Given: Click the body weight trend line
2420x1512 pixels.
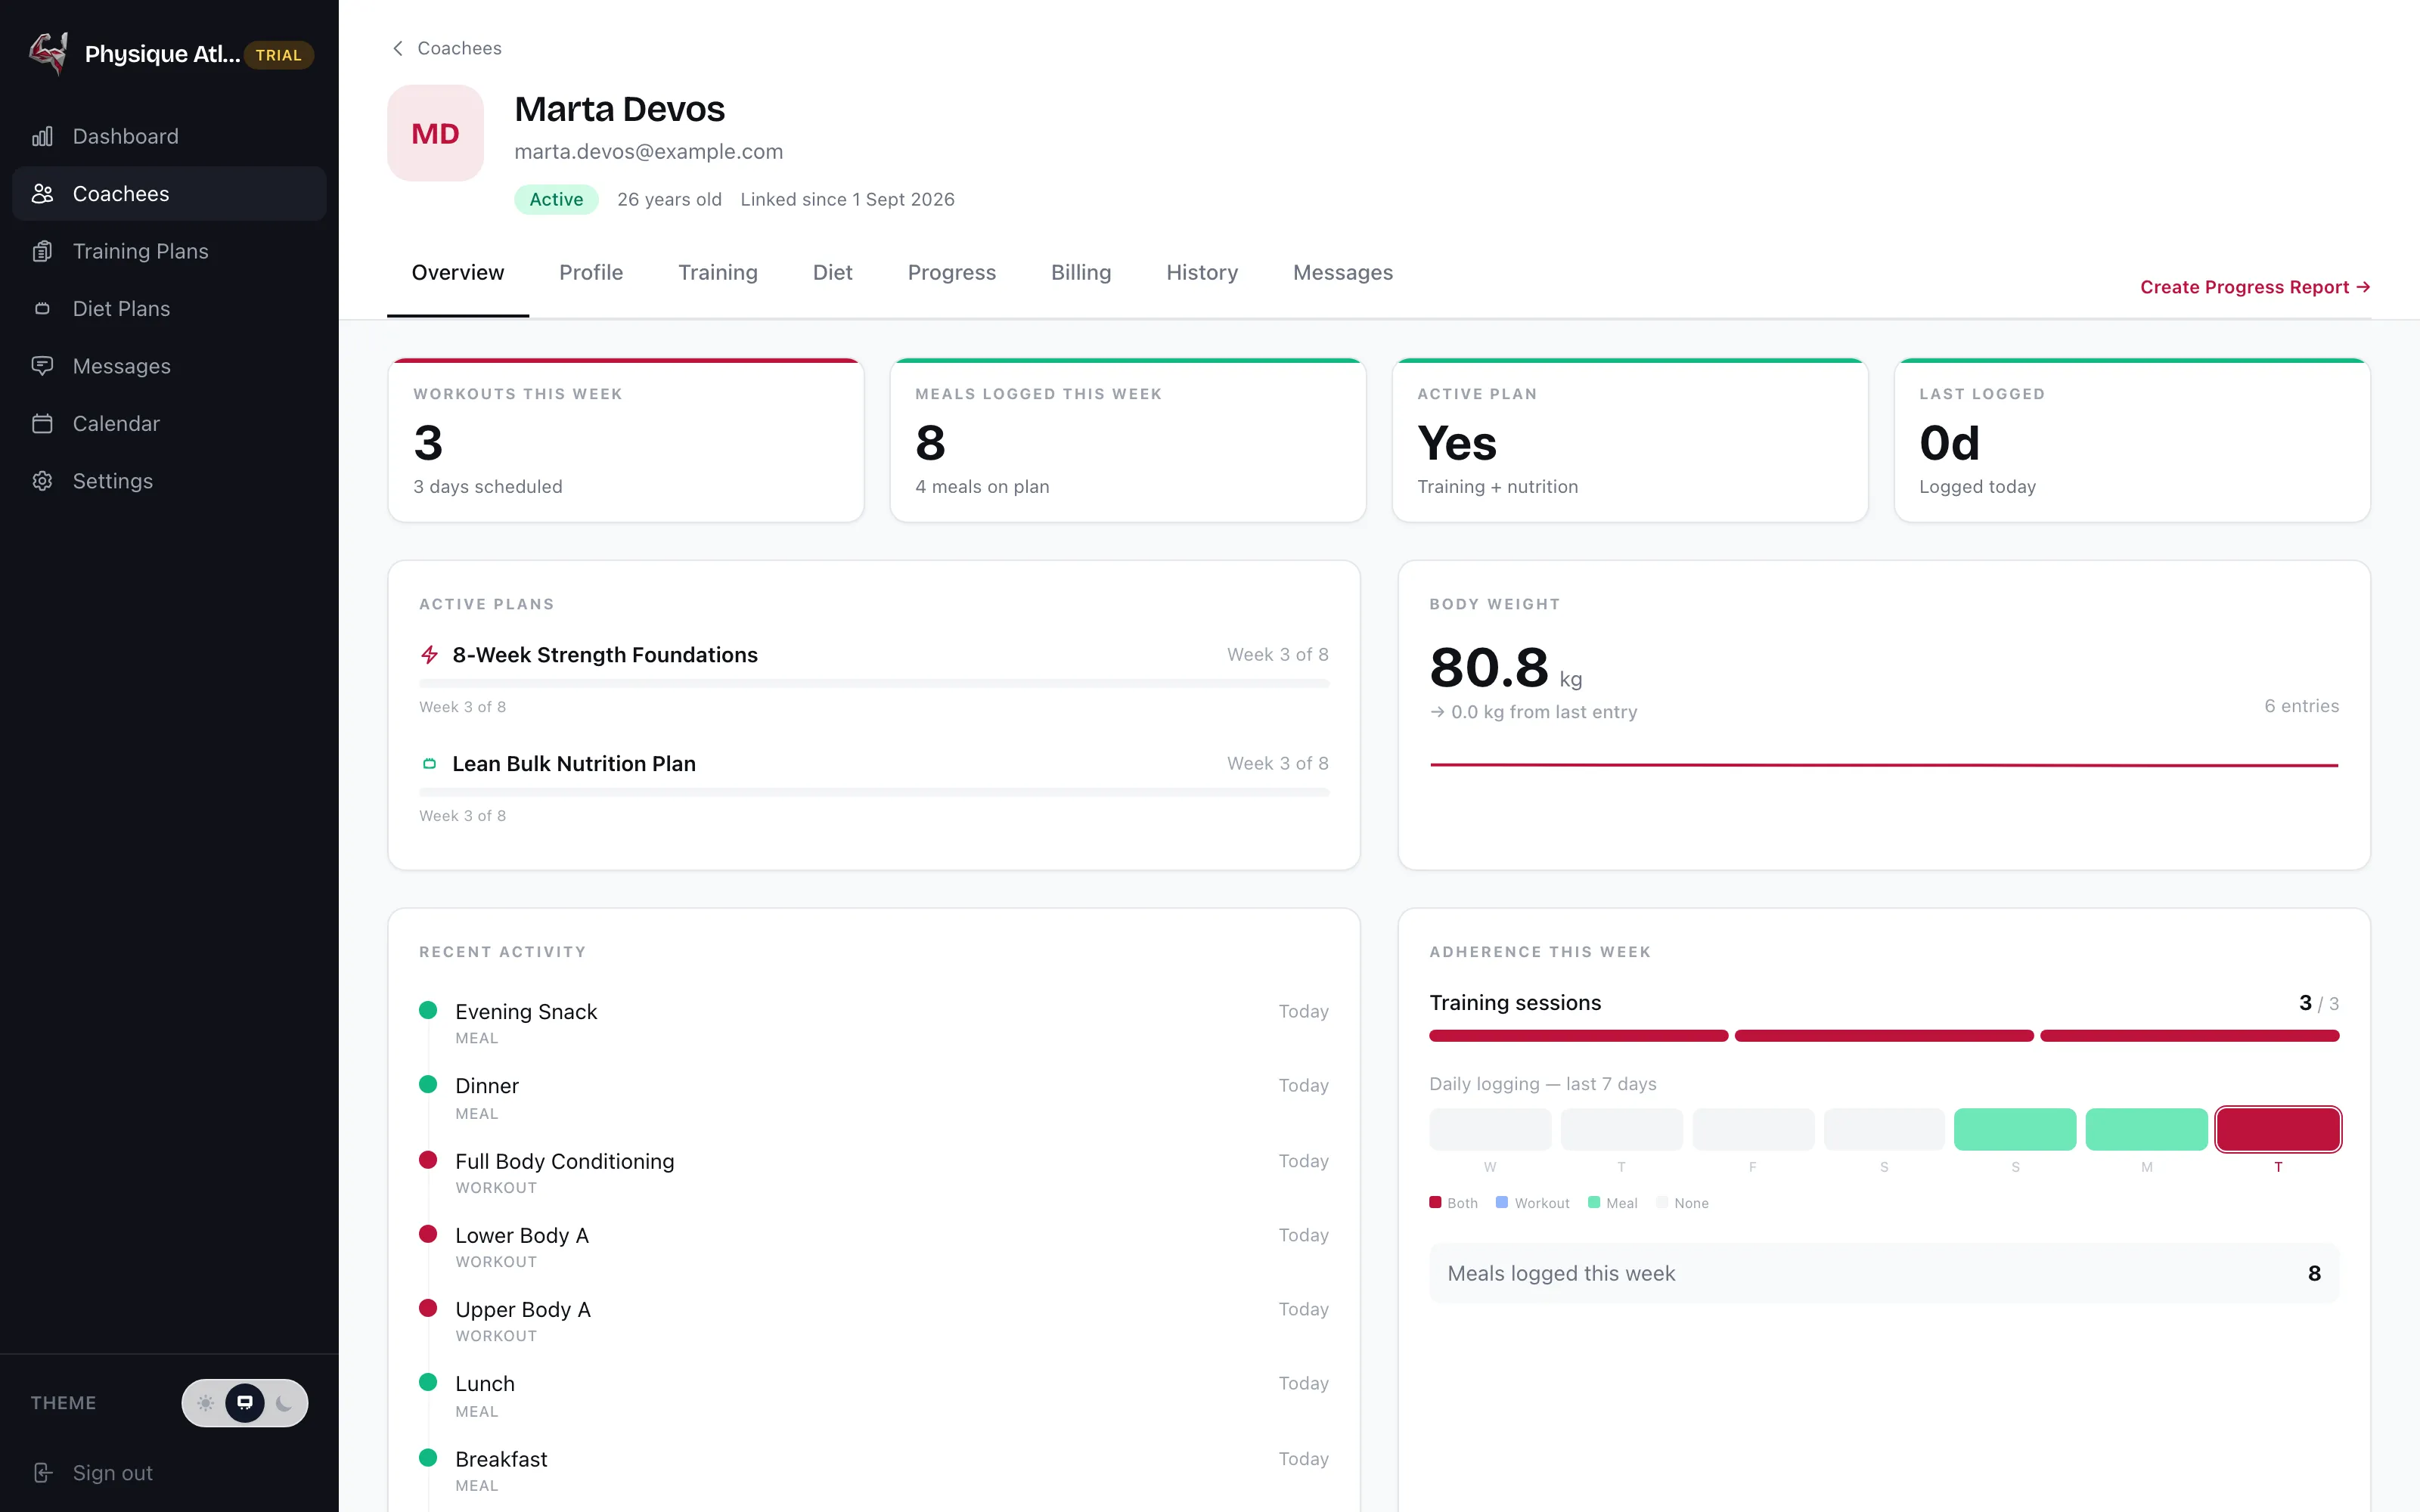Looking at the screenshot, I should coord(1884,765).
